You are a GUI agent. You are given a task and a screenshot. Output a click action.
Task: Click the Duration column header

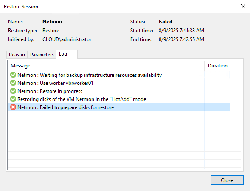tap(217, 66)
